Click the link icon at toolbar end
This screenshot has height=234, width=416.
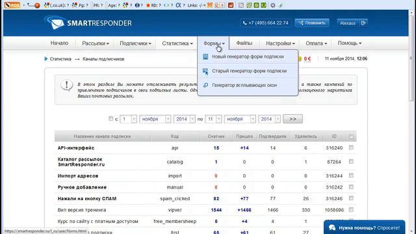[x=281, y=5]
